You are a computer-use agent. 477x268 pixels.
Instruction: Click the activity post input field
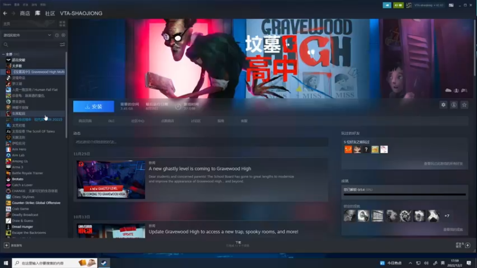pyautogui.click(x=201, y=142)
